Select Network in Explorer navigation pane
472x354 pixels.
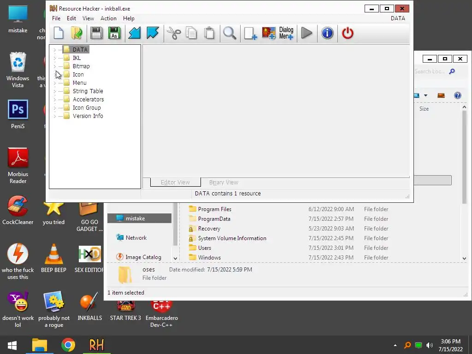(x=131, y=237)
